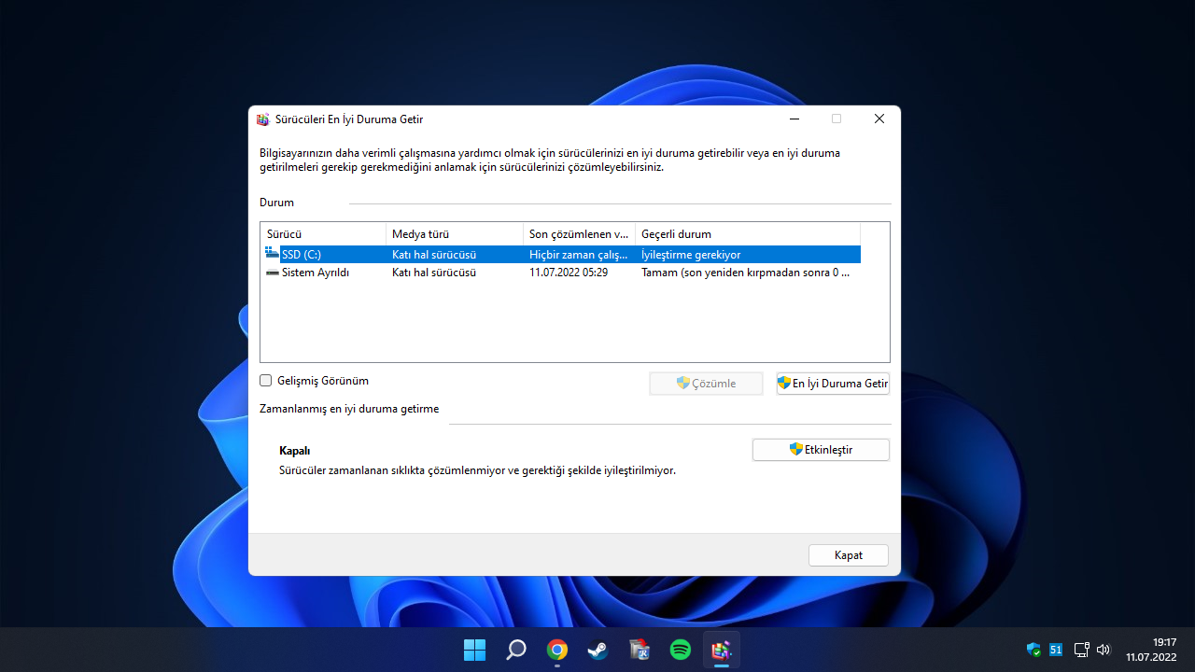Open Windows Security tray icon
1195x672 pixels.
pos(1033,650)
